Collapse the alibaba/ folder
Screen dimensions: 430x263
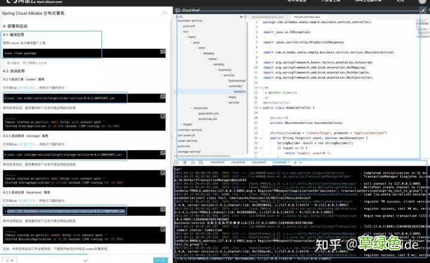[202, 54]
